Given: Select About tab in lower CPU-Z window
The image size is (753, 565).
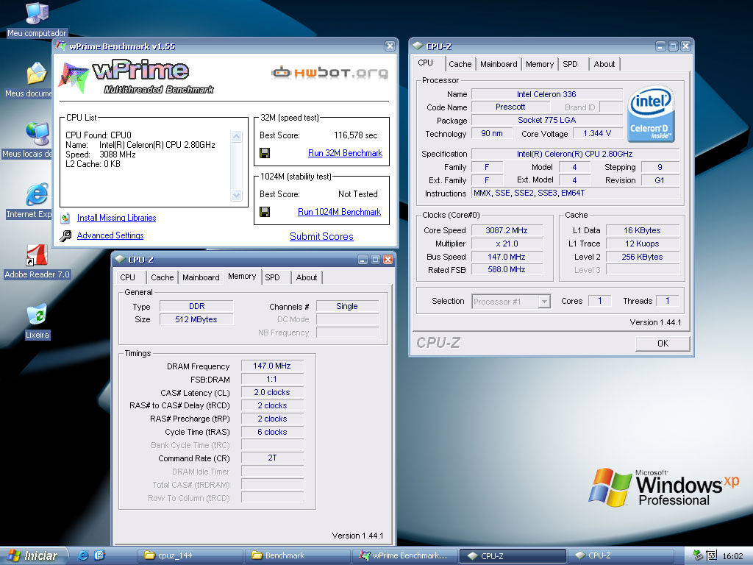Looking at the screenshot, I should coord(307,277).
